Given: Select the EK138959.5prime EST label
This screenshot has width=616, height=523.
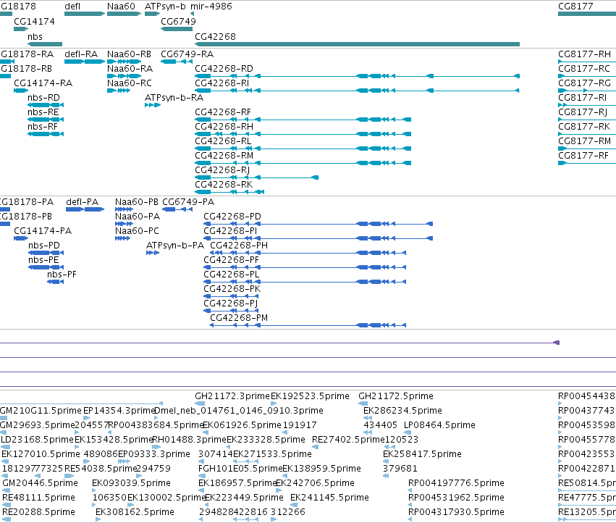Looking at the screenshot, I should [x=321, y=469].
